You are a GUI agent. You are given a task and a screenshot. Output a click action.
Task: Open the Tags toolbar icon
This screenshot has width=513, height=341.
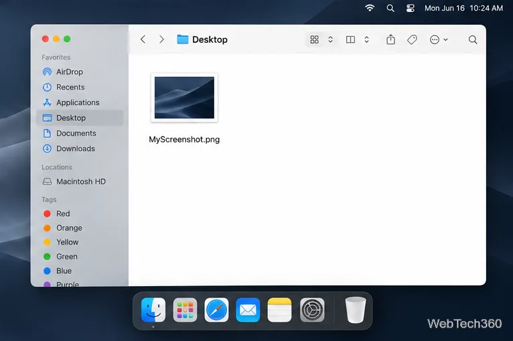coord(412,39)
